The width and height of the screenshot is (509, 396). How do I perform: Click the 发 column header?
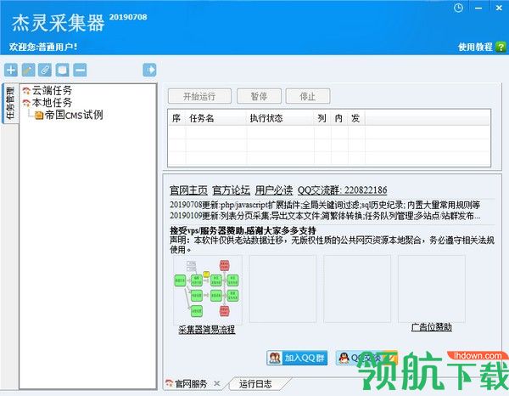click(x=355, y=118)
